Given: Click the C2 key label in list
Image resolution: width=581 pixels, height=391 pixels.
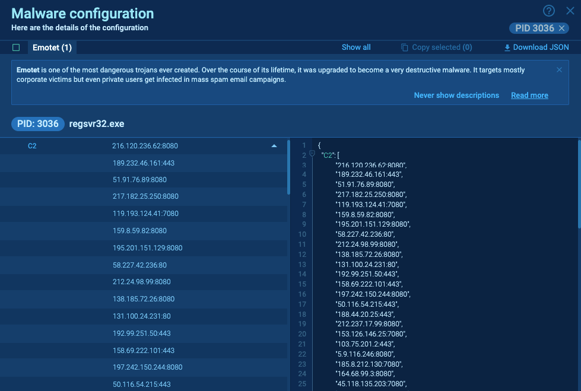Looking at the screenshot, I should coord(32,146).
